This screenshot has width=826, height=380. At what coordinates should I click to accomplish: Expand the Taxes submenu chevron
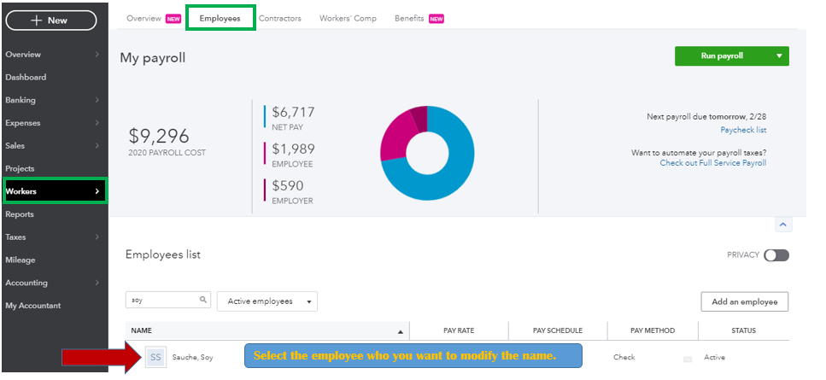[x=97, y=237]
